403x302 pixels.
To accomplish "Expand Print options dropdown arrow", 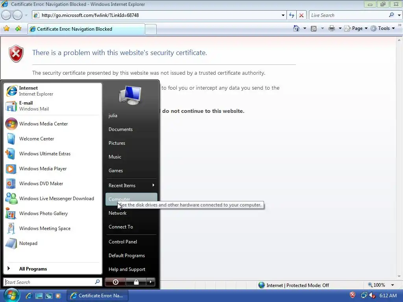I will click(x=340, y=28).
